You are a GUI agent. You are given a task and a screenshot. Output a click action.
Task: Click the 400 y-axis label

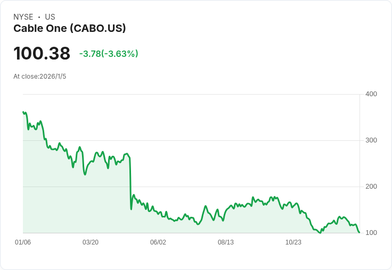(371, 94)
